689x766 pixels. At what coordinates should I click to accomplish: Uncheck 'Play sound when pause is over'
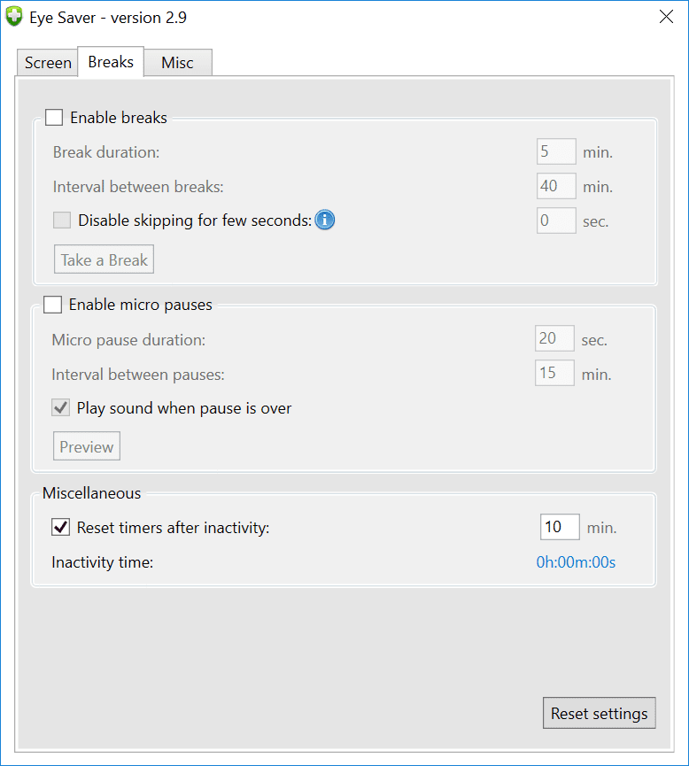[x=61, y=407]
